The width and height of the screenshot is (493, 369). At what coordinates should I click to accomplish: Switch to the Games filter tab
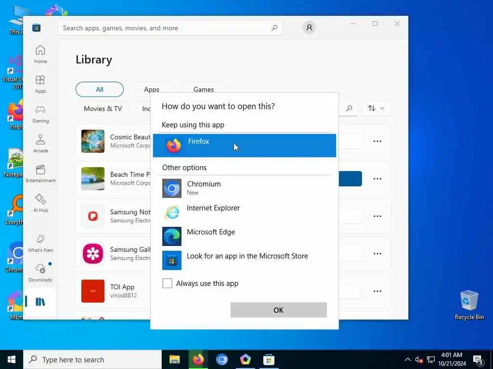point(204,89)
